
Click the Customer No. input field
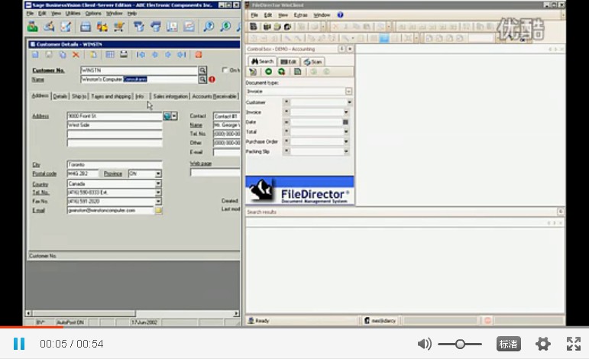[x=139, y=70]
